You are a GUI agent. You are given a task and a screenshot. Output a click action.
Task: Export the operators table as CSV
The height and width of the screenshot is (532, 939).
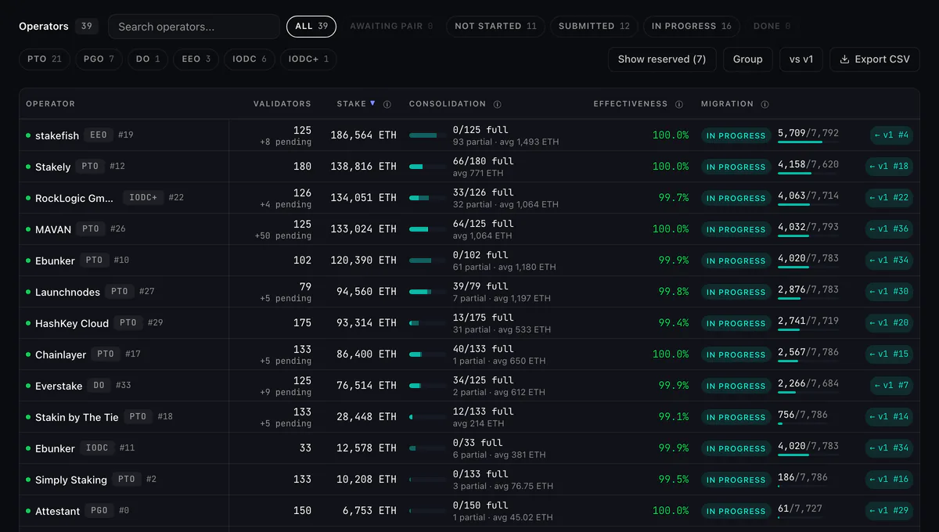(x=874, y=59)
